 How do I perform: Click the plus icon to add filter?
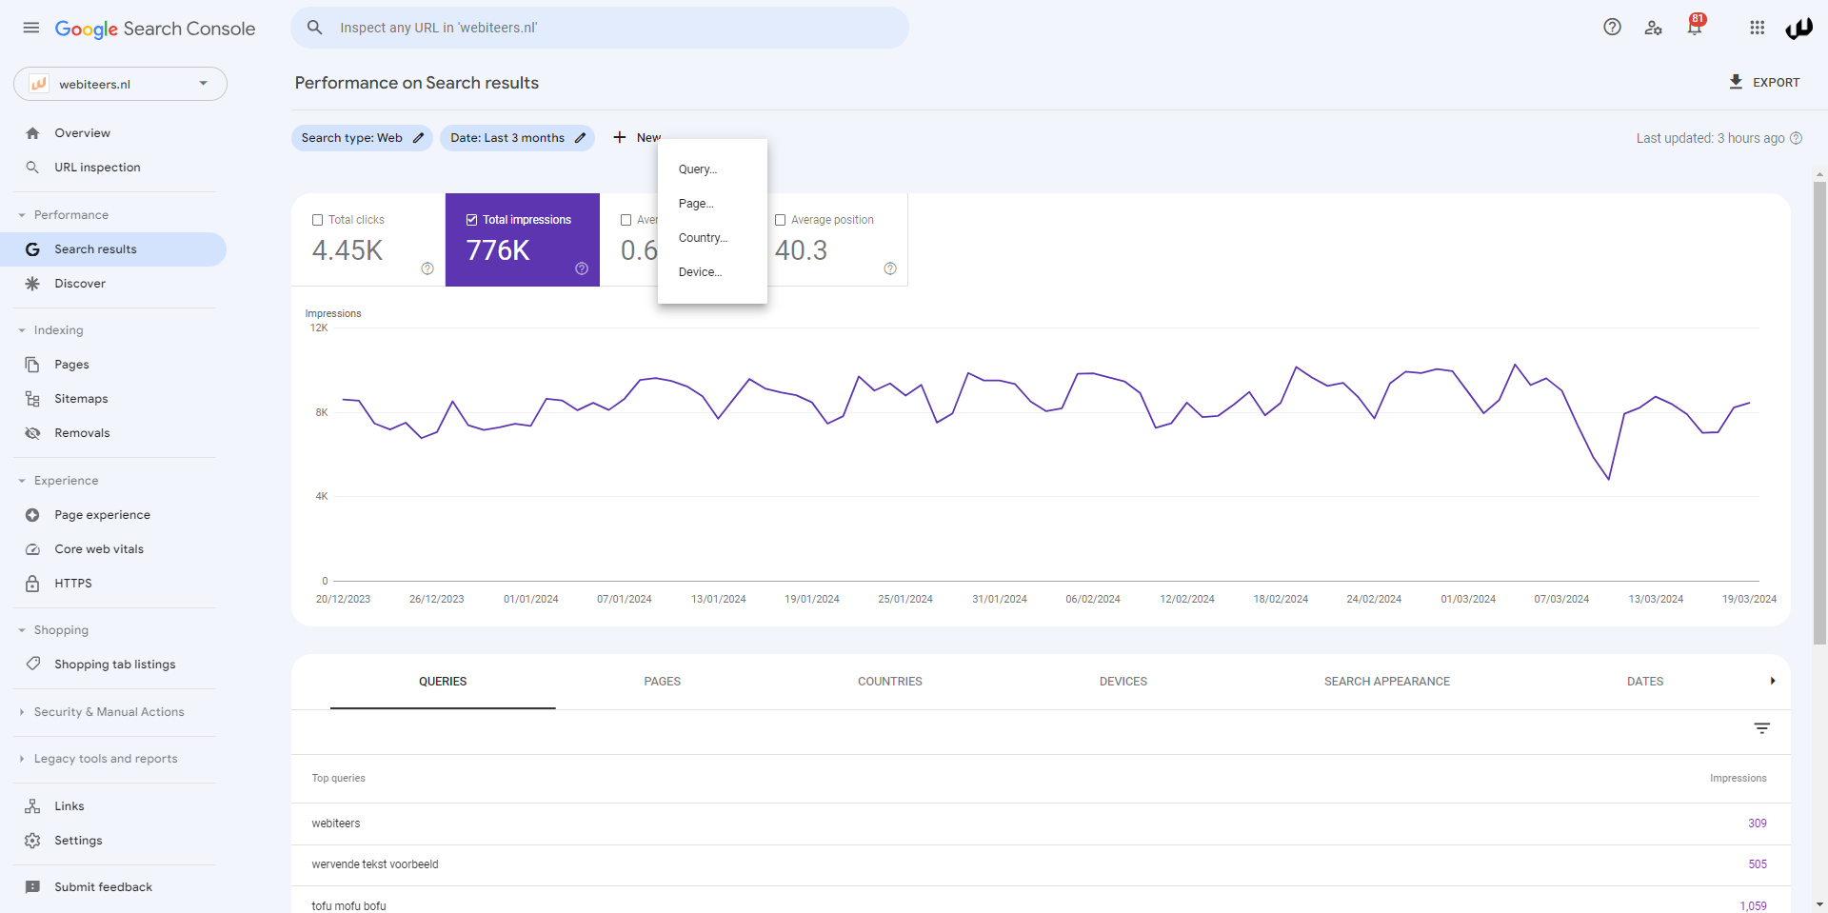(x=620, y=138)
